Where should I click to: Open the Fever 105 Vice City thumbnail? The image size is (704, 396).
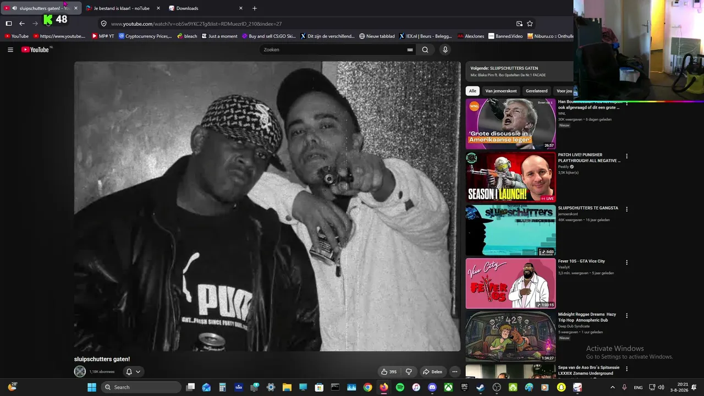click(510, 283)
